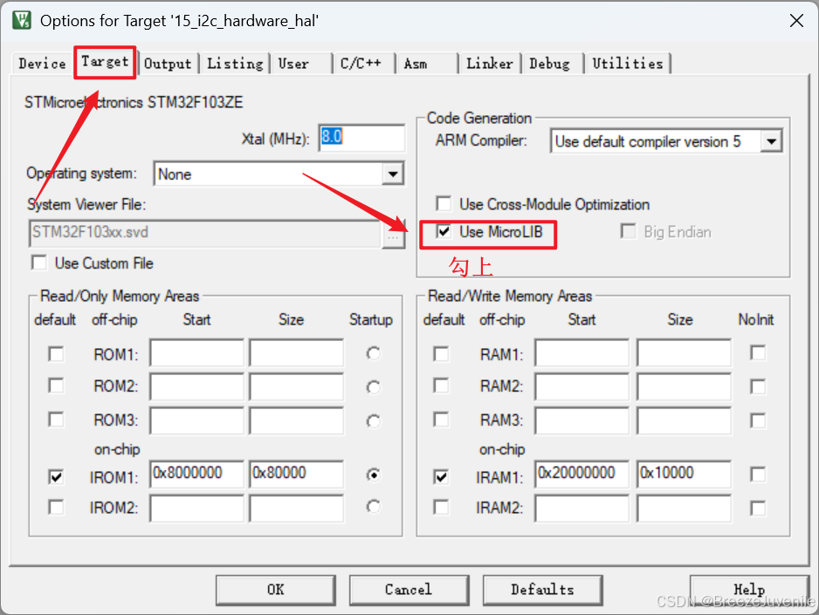
Task: Click the ROM1 Start address field
Action: [x=197, y=353]
